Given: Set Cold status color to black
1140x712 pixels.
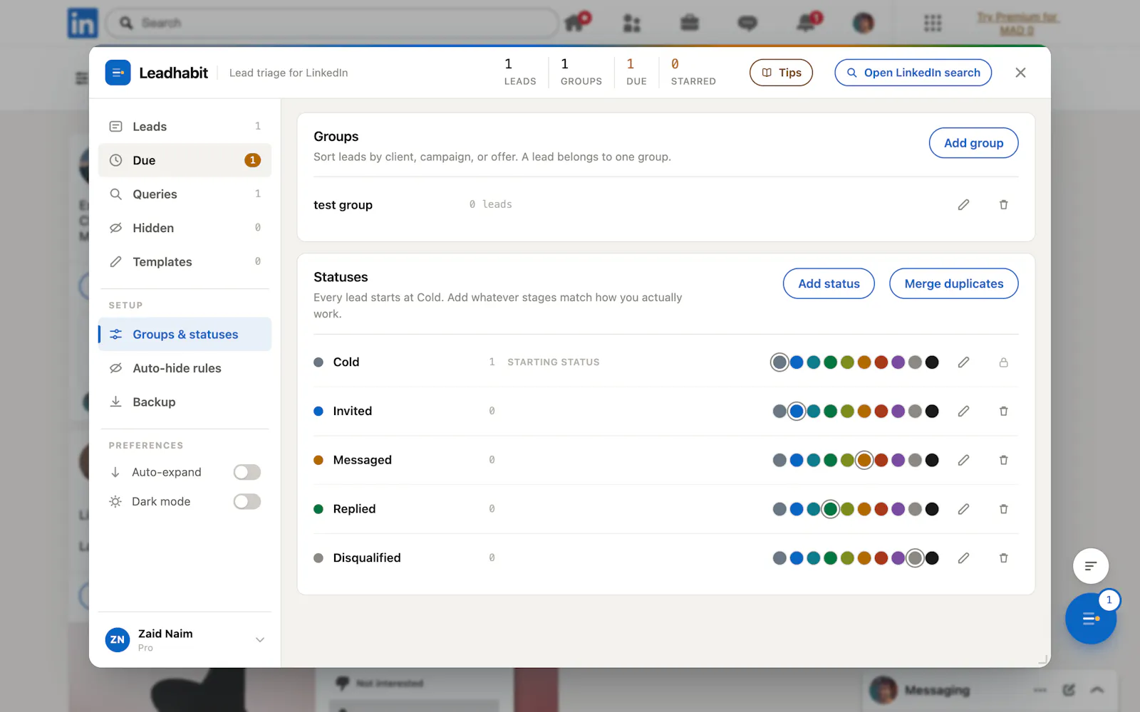Looking at the screenshot, I should (932, 362).
